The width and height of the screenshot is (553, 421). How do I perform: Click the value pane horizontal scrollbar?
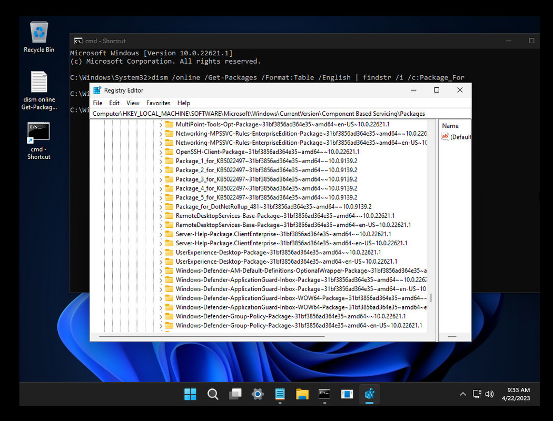click(452, 337)
